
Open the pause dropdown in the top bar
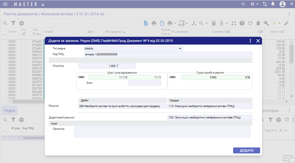point(254,4)
